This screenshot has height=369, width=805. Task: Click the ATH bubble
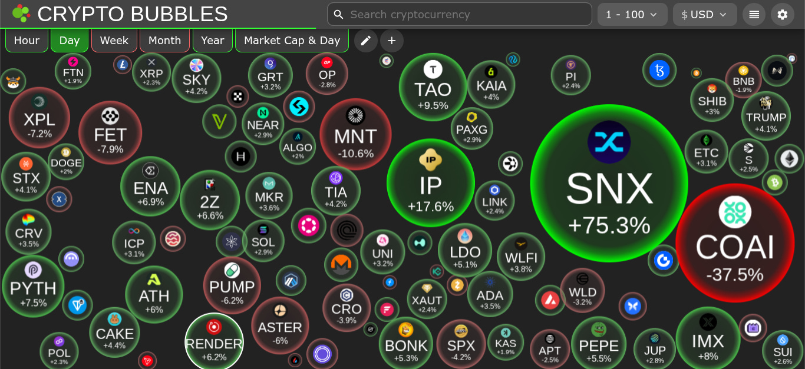(x=154, y=294)
